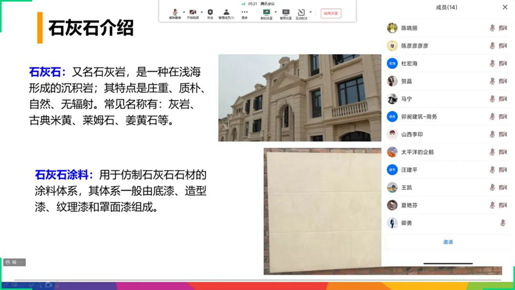The width and height of the screenshot is (515, 290).
Task: Click avatar of 陈彦彦彦彦
Action: point(392,46)
